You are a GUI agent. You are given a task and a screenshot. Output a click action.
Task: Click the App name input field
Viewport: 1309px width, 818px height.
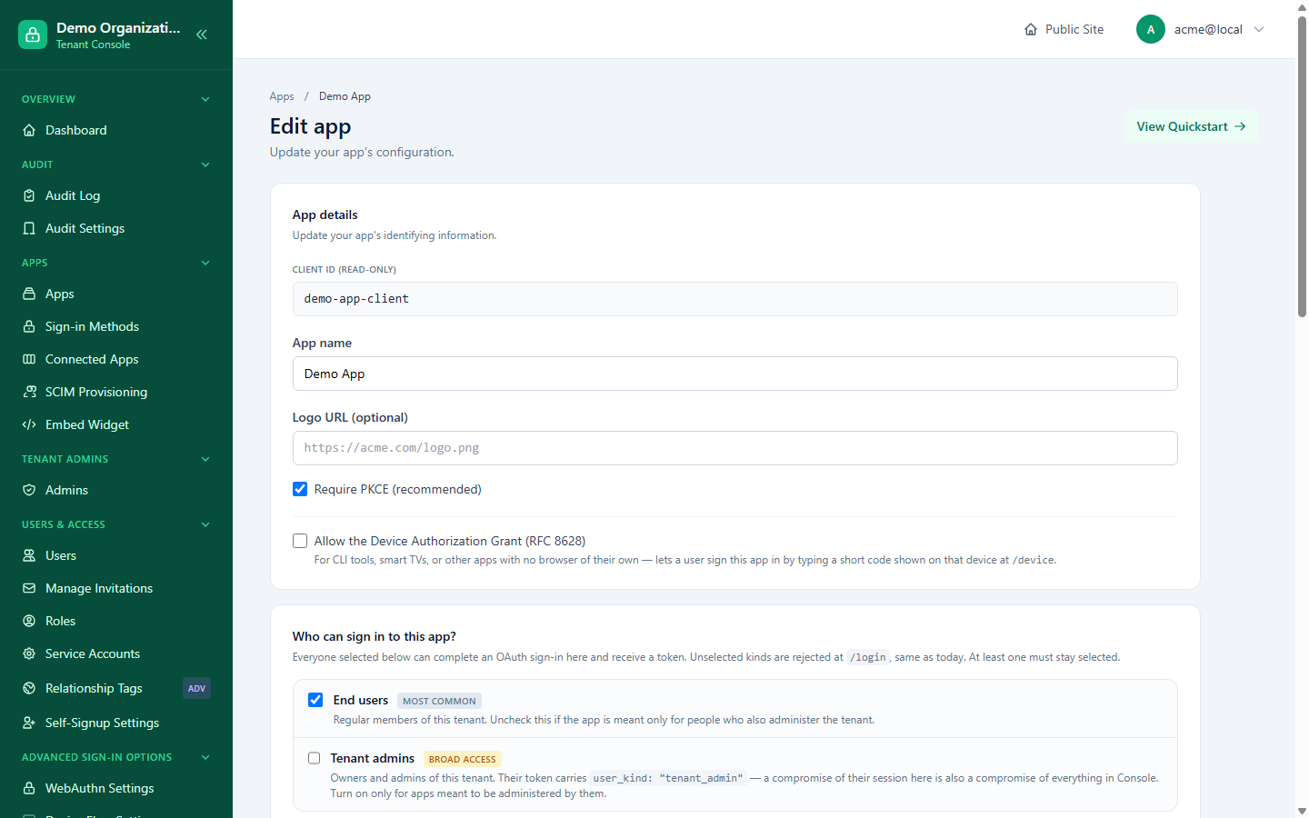pyautogui.click(x=734, y=374)
